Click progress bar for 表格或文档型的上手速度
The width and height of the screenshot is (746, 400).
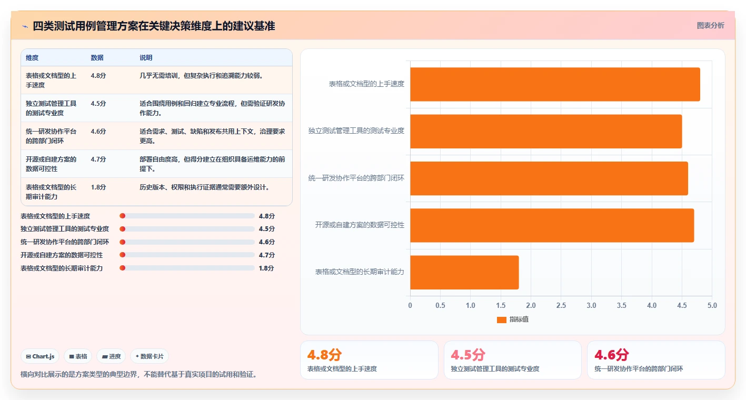coord(187,216)
